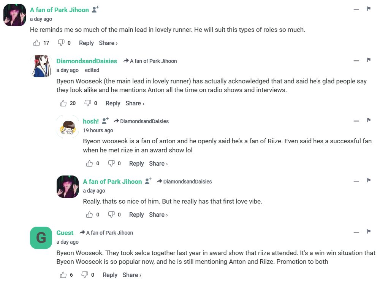Viewport: 380px width, 282px height.
Task: Collapse the Guest comment
Action: point(356,232)
